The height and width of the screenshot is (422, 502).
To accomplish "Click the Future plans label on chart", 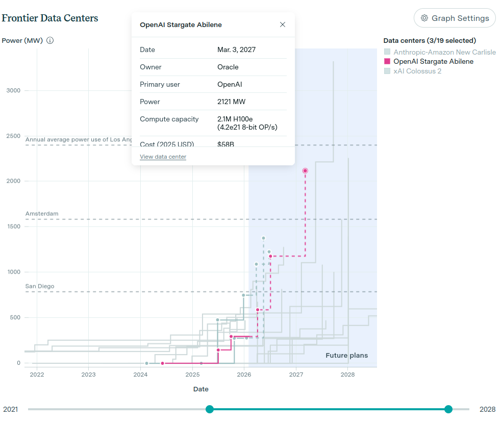I will pos(346,356).
